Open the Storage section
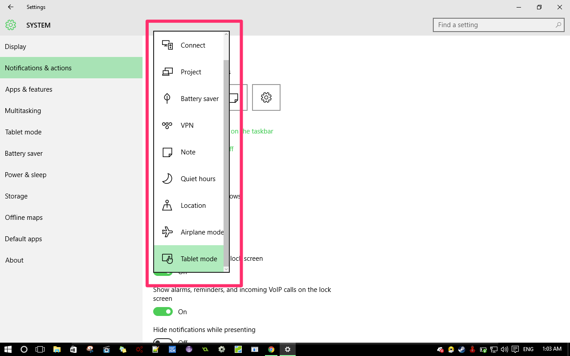The width and height of the screenshot is (570, 356). [16, 196]
